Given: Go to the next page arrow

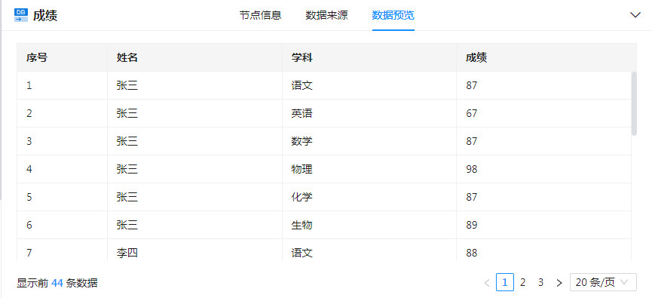Looking at the screenshot, I should [559, 283].
